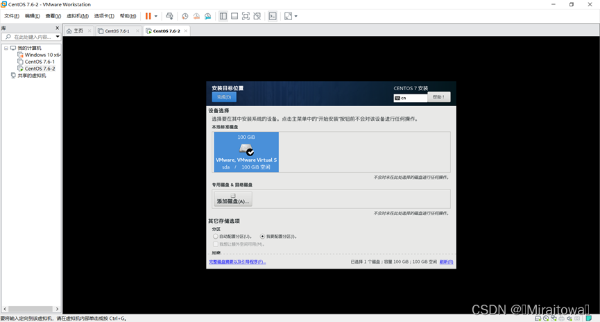Click the 完成(D) done button

point(224,97)
